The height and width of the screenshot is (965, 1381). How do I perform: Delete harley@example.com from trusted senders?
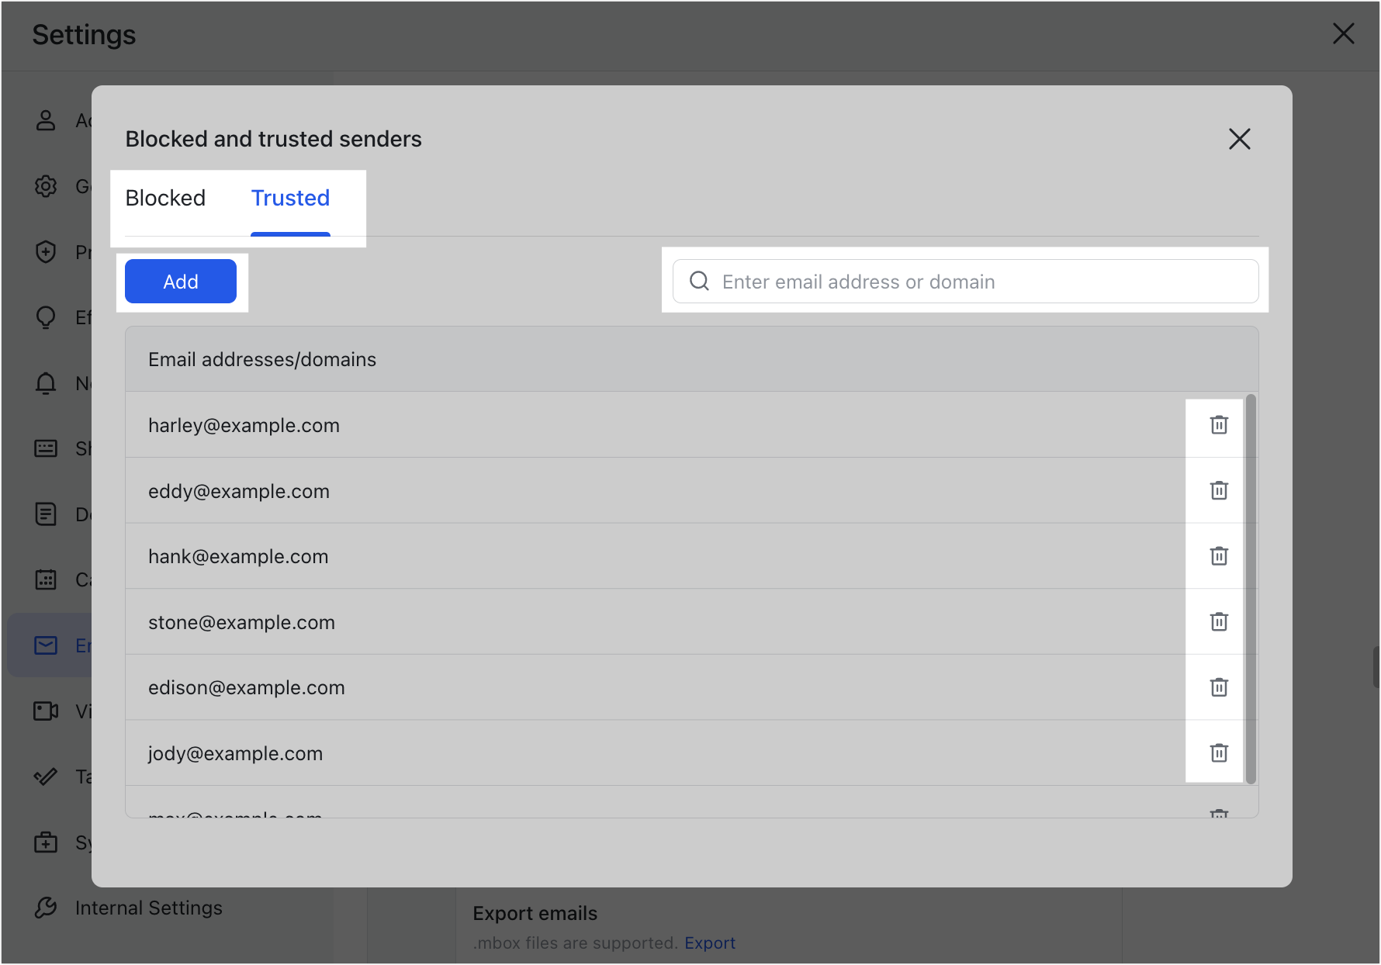pyautogui.click(x=1219, y=425)
